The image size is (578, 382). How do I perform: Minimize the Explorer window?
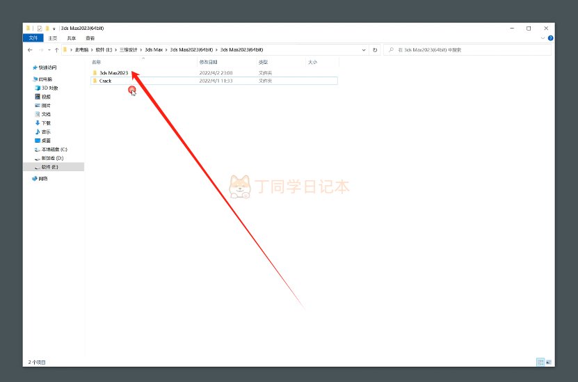pos(512,29)
